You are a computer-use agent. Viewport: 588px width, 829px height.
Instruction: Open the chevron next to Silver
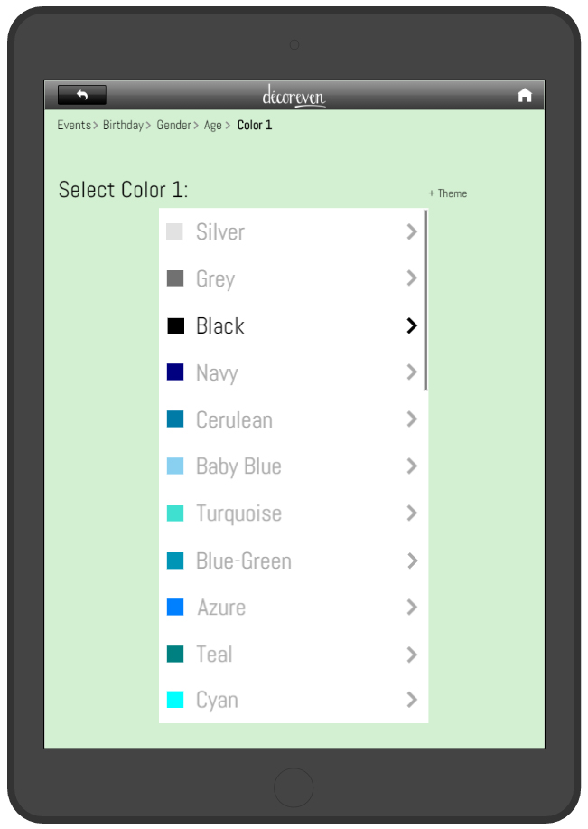(x=412, y=231)
